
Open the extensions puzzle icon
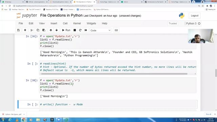coord(207,6)
